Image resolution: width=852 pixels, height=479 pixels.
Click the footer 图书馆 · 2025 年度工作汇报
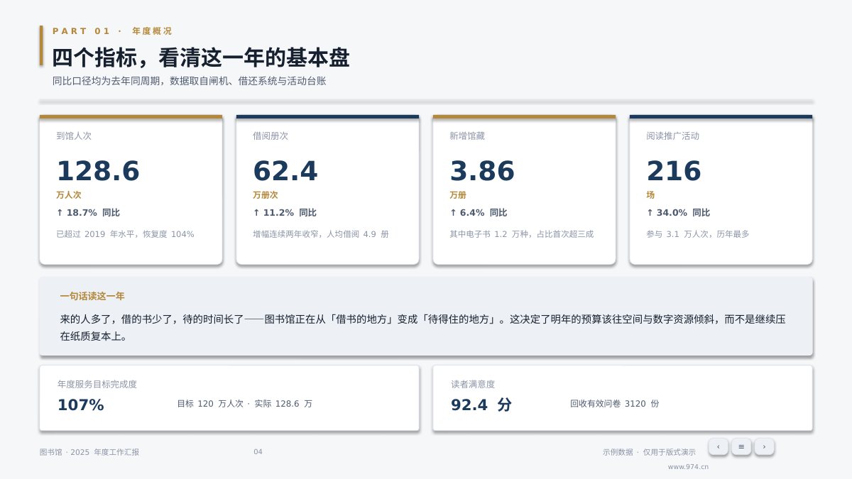(89, 452)
